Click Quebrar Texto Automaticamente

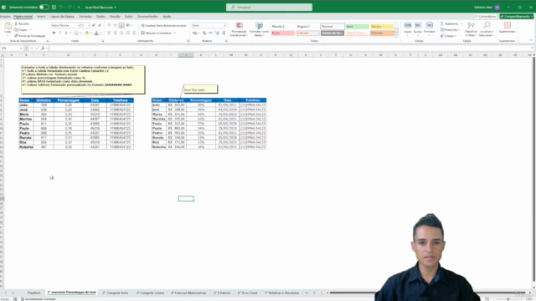coord(164,26)
